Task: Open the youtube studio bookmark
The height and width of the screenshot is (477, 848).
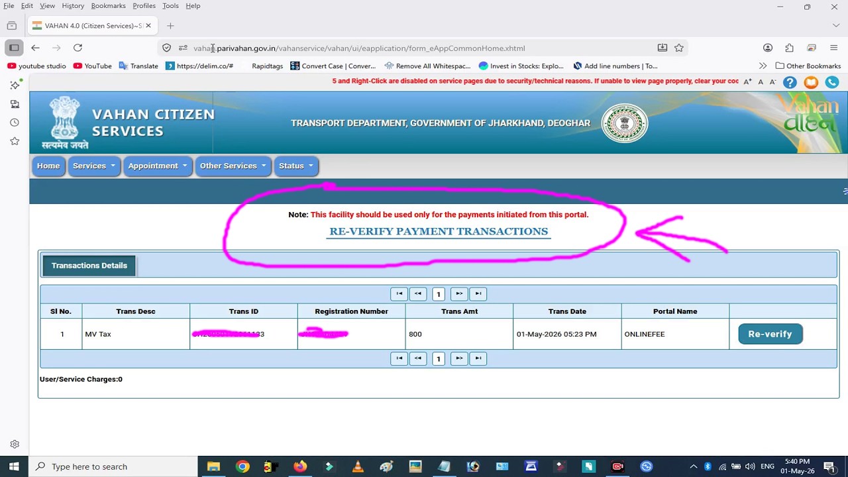Action: [x=36, y=66]
